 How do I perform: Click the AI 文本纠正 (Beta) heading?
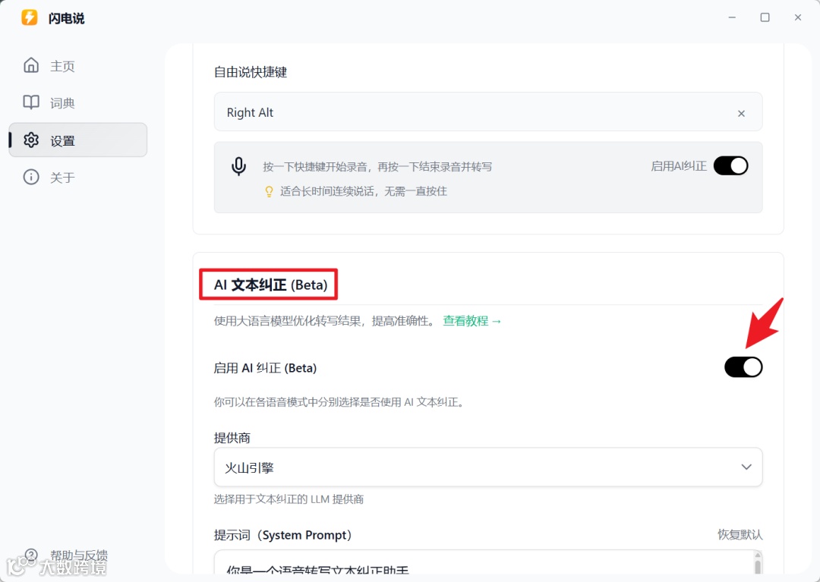270,285
